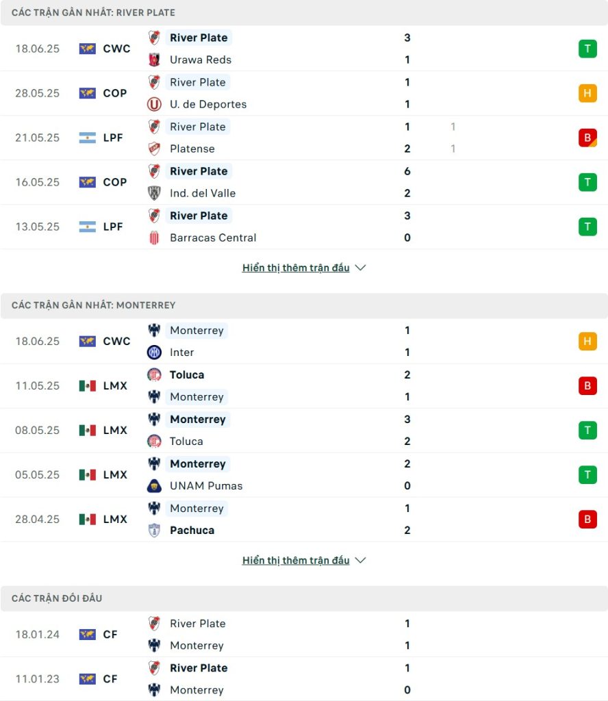Click the red B badge for Platense match
Screen dimensions: 608x701
point(587,138)
